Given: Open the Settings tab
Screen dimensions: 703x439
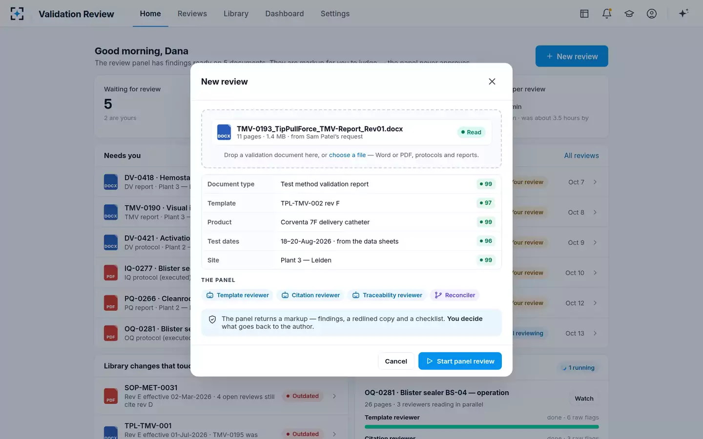Looking at the screenshot, I should (335, 14).
